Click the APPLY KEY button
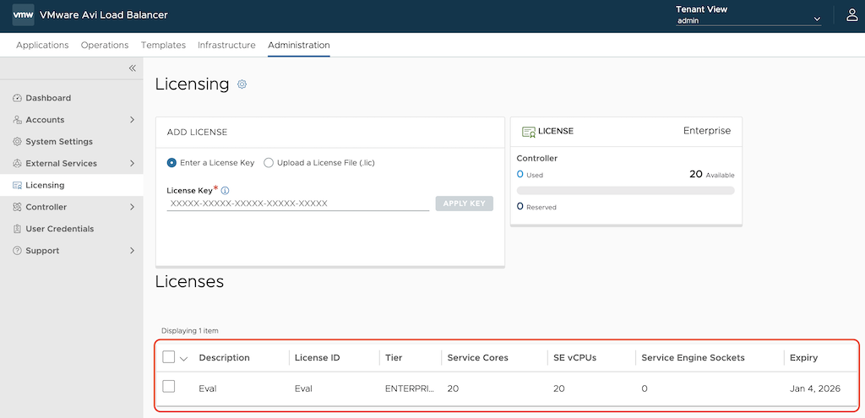This screenshot has height=418, width=865. coord(465,204)
